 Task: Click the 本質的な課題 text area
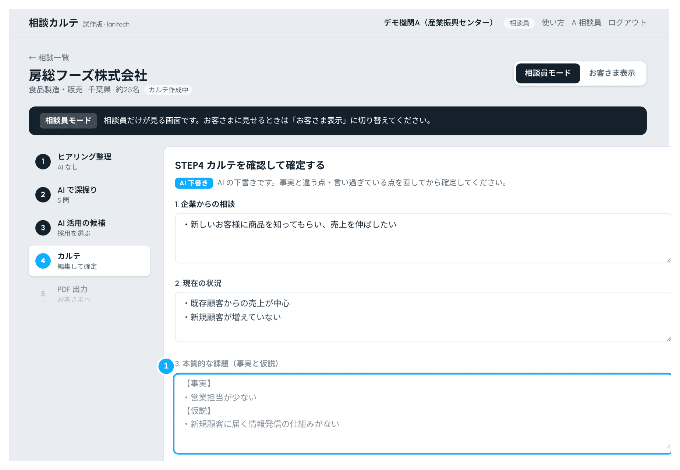click(x=423, y=414)
